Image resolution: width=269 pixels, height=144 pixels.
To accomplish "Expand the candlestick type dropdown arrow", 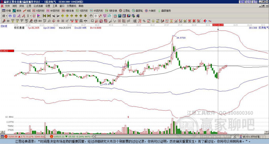I will [x=31, y=16].
